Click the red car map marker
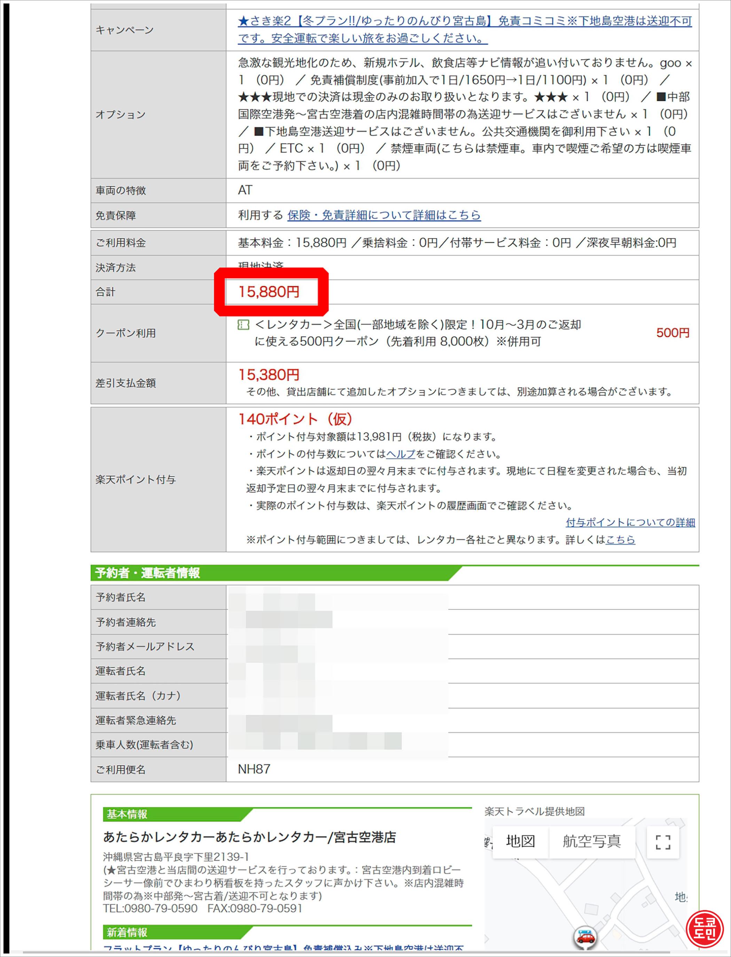 point(585,936)
